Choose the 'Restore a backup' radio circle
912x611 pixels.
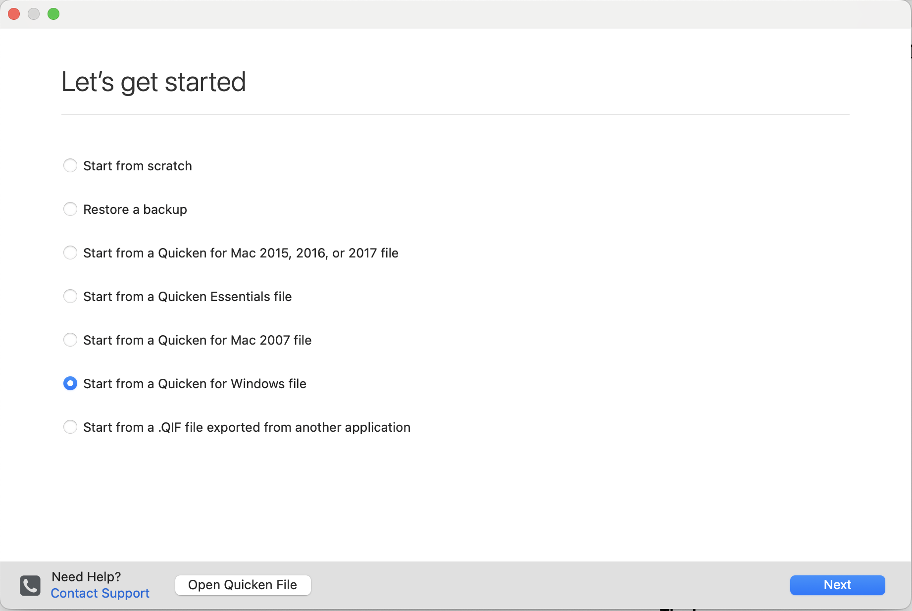pyautogui.click(x=70, y=209)
